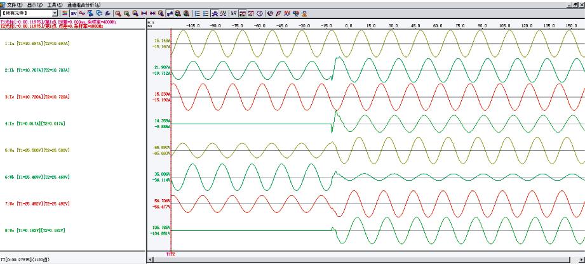
Task: Select channel row '7:Uc [T1=25.492V]'
Action: (x=37, y=204)
